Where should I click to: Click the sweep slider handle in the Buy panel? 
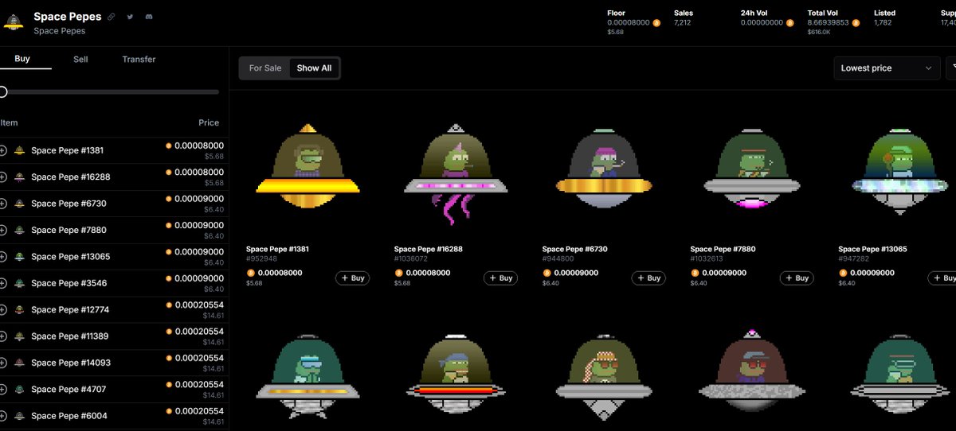2,91
